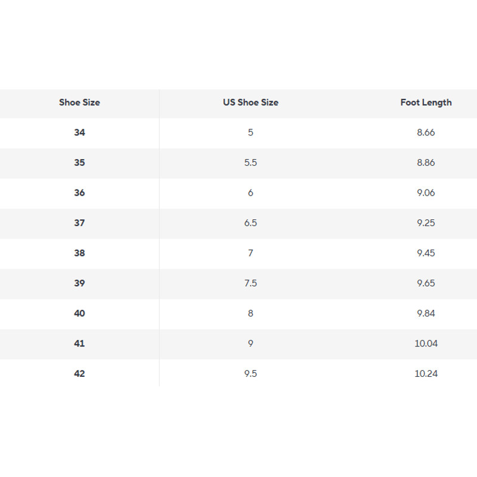This screenshot has width=477, height=477.
Task: Select shoe size 39 cell
Action: click(79, 283)
